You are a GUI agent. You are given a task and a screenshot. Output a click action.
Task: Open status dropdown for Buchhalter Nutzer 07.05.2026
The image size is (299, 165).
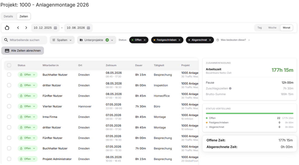click(x=28, y=148)
